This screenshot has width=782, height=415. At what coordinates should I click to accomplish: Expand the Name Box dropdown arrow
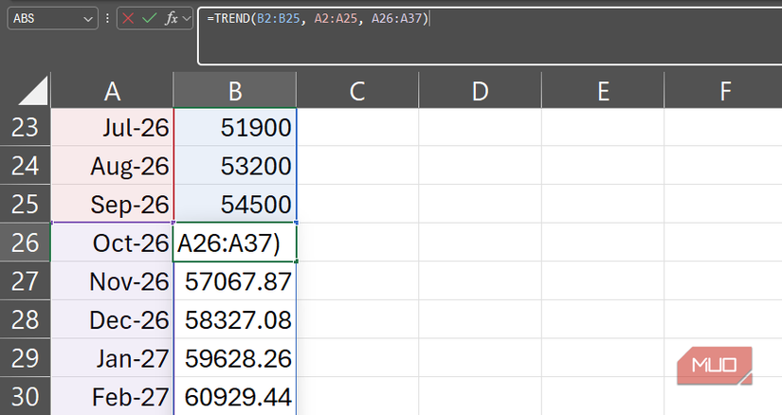click(88, 19)
